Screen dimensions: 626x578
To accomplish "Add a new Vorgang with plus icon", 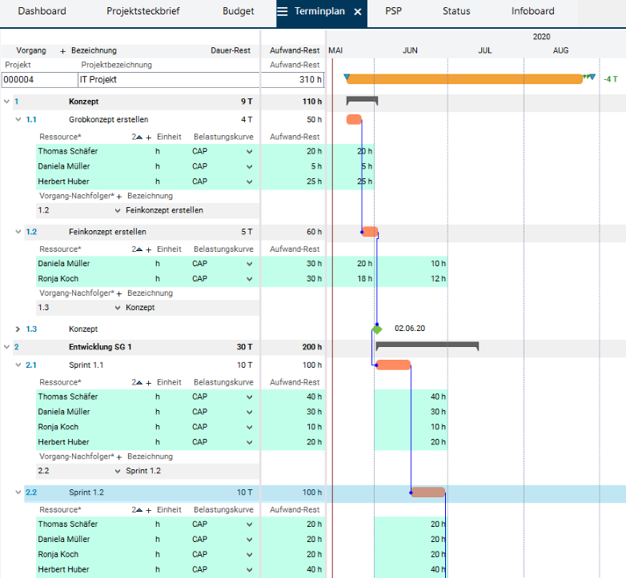I will 63,50.
